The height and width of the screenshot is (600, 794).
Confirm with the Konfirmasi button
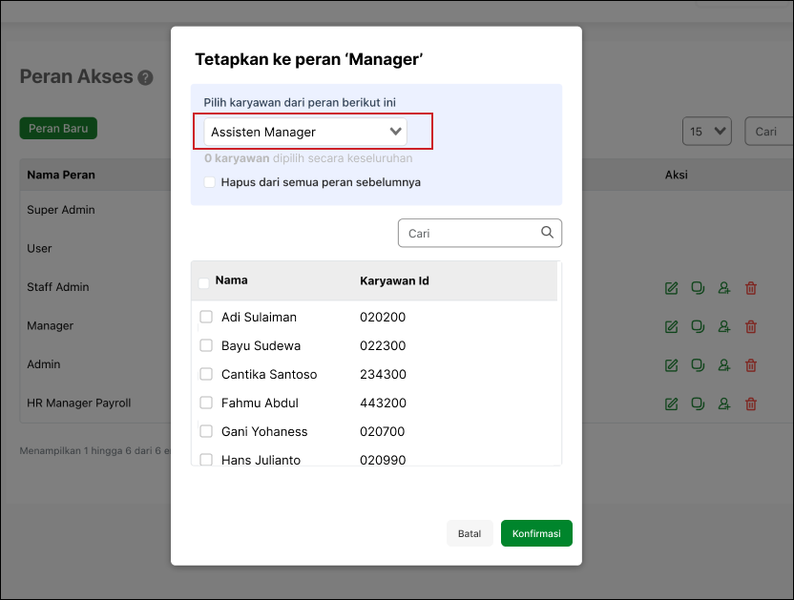pyautogui.click(x=536, y=533)
